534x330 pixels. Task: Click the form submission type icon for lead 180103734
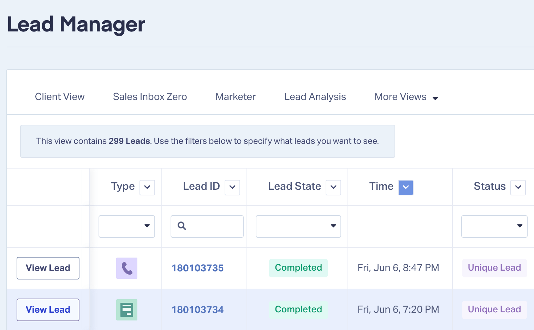click(127, 310)
